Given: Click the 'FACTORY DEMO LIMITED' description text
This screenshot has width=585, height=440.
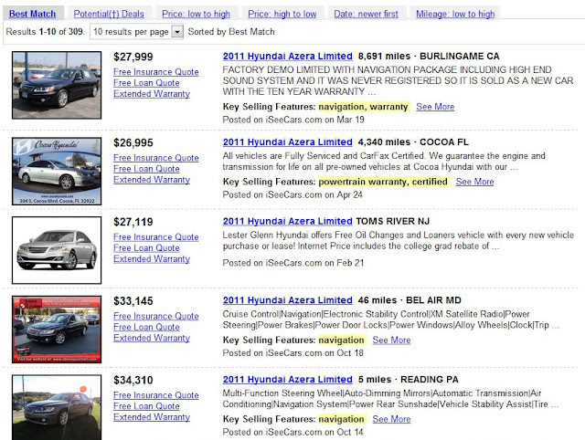Looking at the screenshot, I should click(x=399, y=81).
